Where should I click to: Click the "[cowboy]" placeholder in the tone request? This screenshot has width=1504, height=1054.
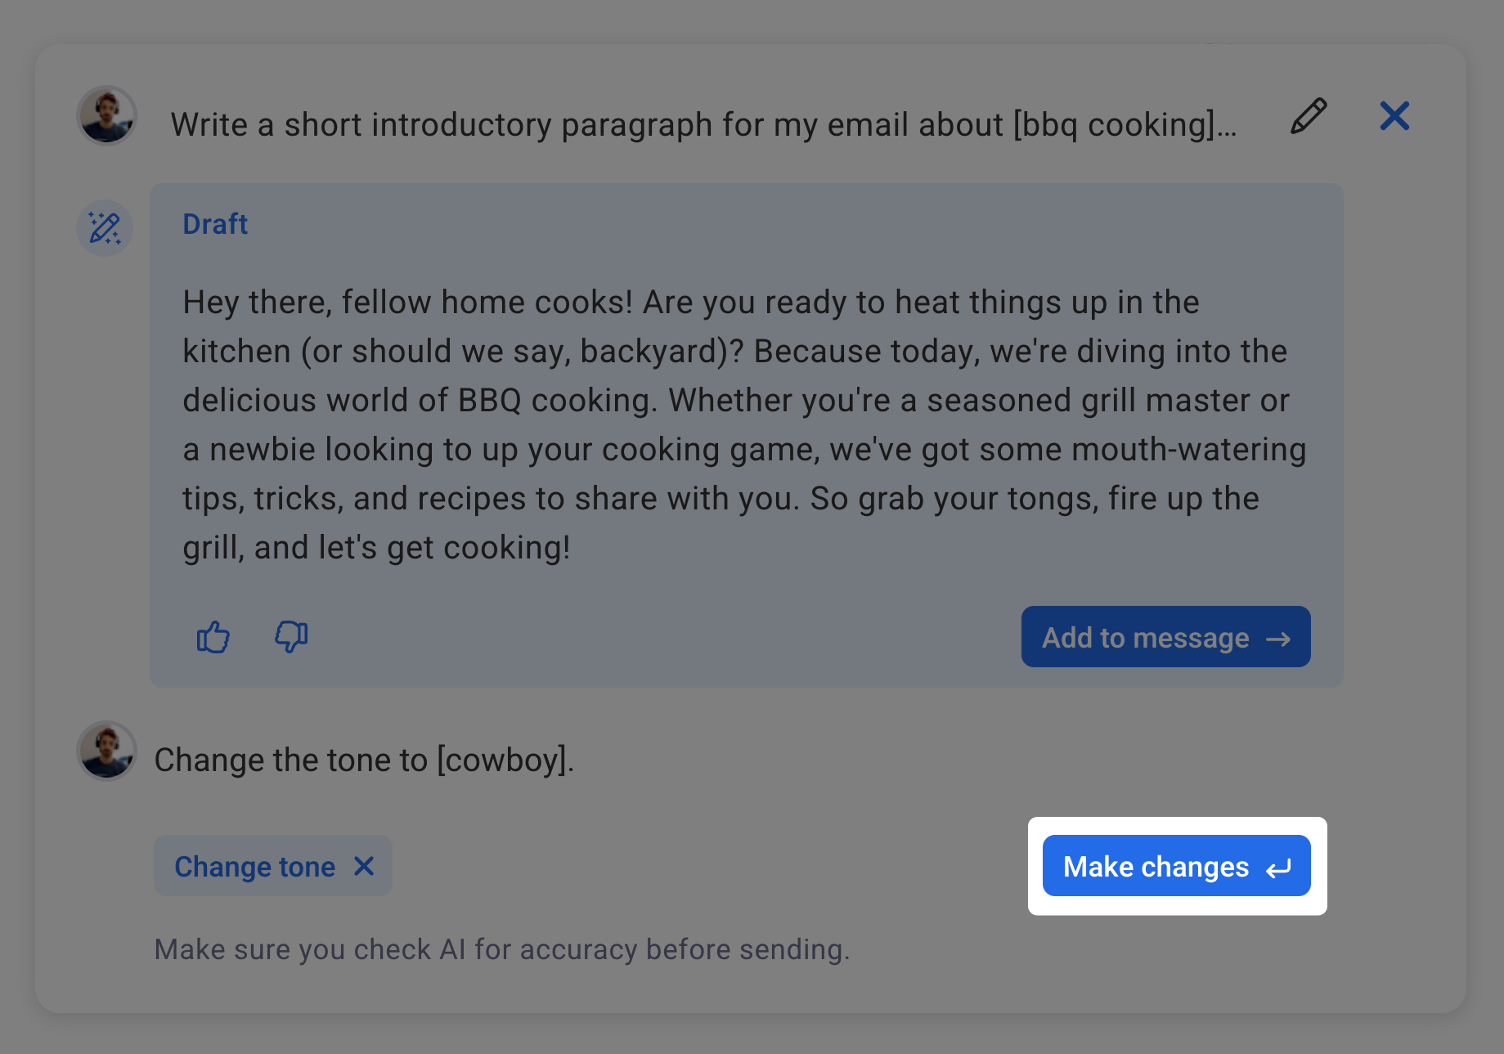pyautogui.click(x=502, y=760)
